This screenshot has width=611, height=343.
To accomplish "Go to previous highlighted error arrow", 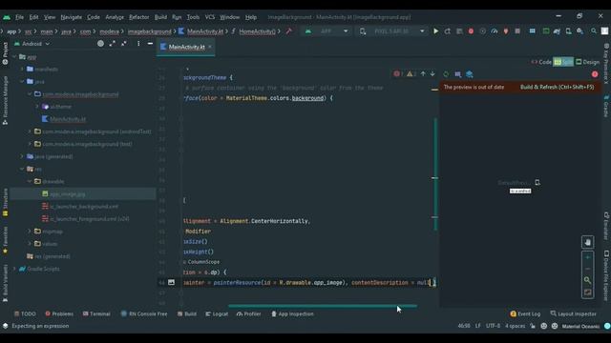I will click(x=423, y=73).
